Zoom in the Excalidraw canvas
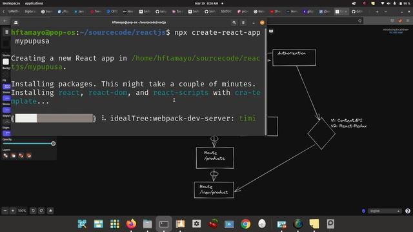This screenshot has width=413, height=232. coord(13,211)
